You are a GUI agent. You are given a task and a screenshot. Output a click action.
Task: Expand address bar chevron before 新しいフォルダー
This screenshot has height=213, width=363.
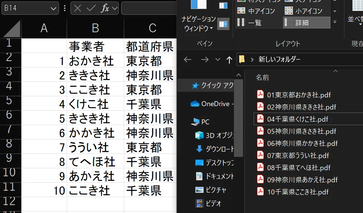(x=252, y=60)
